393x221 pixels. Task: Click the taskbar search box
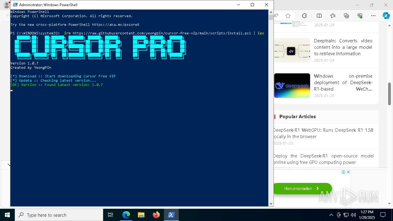(59, 215)
